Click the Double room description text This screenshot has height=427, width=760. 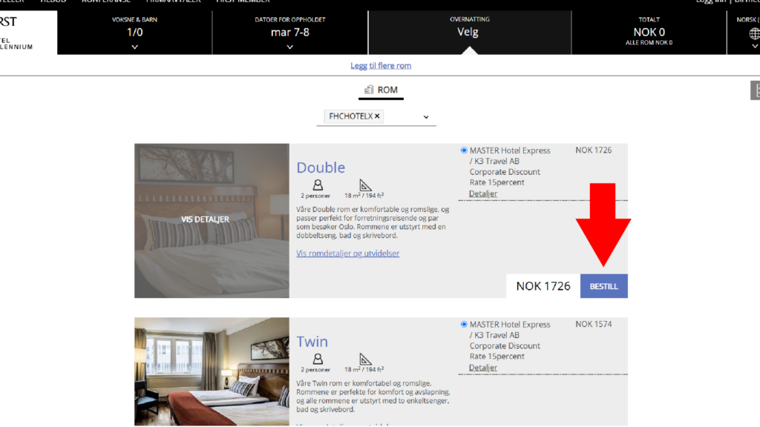pos(373,222)
